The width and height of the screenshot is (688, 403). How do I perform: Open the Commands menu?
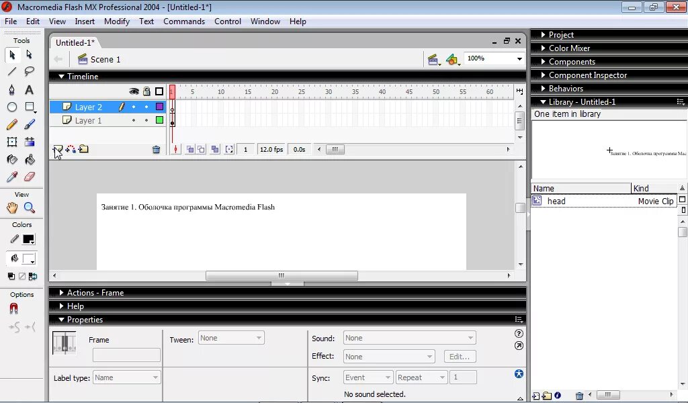(184, 21)
